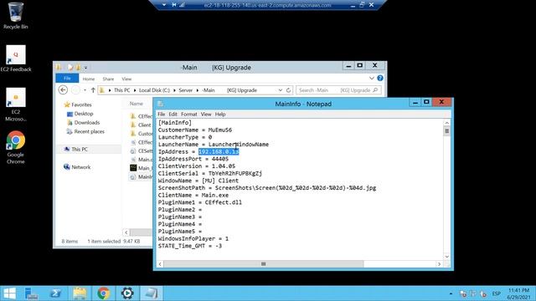536x301 pixels.
Task: Expand the Explorer ribbon chevron
Action: [x=372, y=78]
